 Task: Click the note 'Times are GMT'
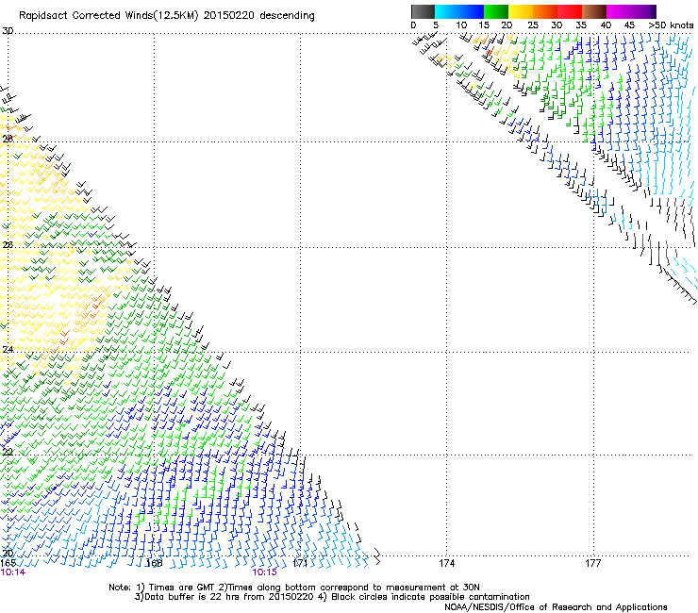pos(182,588)
